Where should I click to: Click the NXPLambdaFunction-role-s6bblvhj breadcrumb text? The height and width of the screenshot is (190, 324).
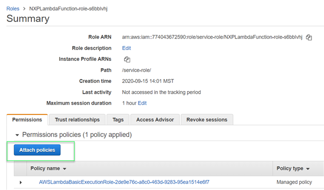[68, 9]
